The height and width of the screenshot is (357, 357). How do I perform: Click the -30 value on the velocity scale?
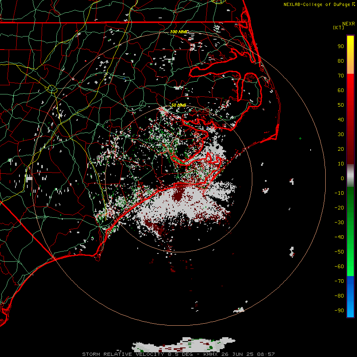339,223
